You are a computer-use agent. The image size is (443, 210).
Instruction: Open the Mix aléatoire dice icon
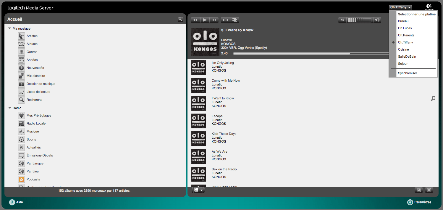[x=21, y=76]
